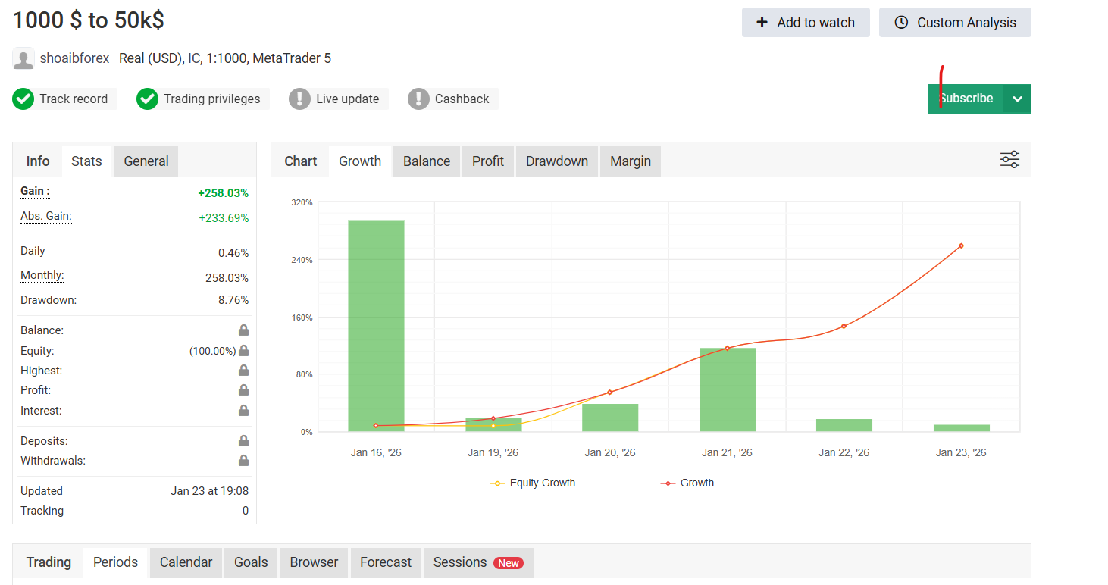Toggle Equity Growth legend series

click(533, 483)
